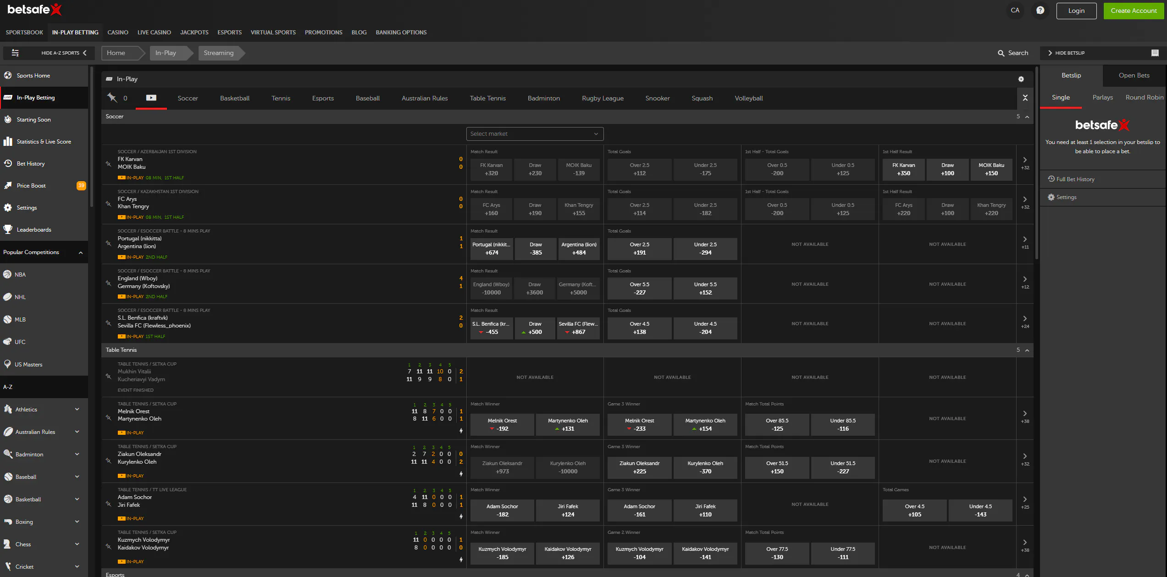1167x577 pixels.
Task: Click the Statistics & Live Score chart icon
Action: (x=8, y=141)
